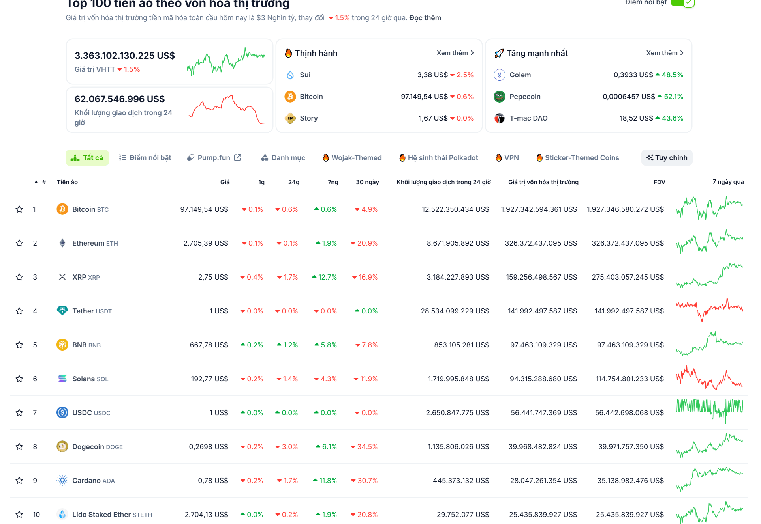Open the Danh mục tab
This screenshot has width=761, height=524.
click(283, 158)
